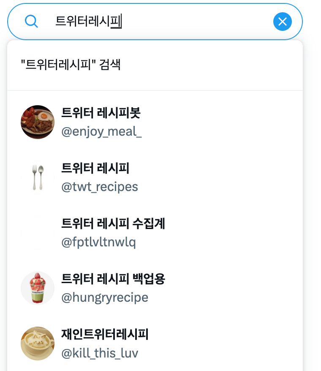Open the strawberry drink avatar
321x371 pixels.
click(38, 288)
